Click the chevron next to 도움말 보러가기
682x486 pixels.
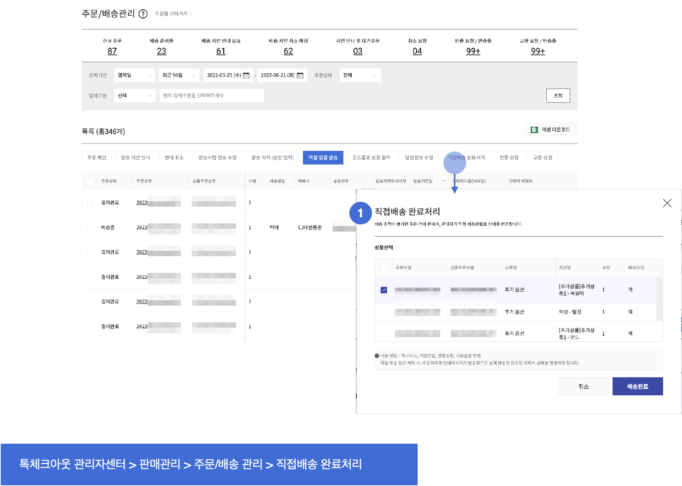(191, 14)
